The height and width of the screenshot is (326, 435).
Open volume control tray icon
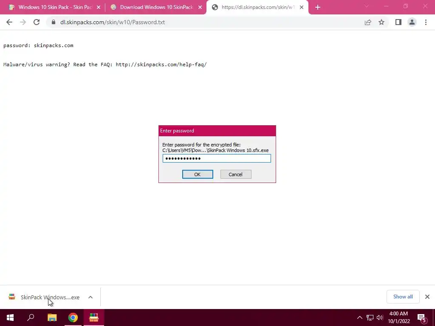pos(380,318)
